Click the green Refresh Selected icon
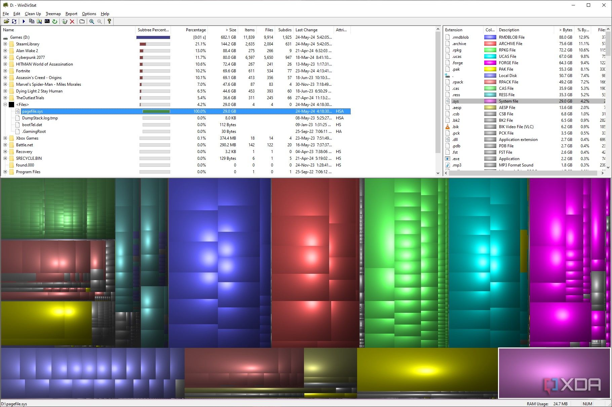 tap(55, 22)
